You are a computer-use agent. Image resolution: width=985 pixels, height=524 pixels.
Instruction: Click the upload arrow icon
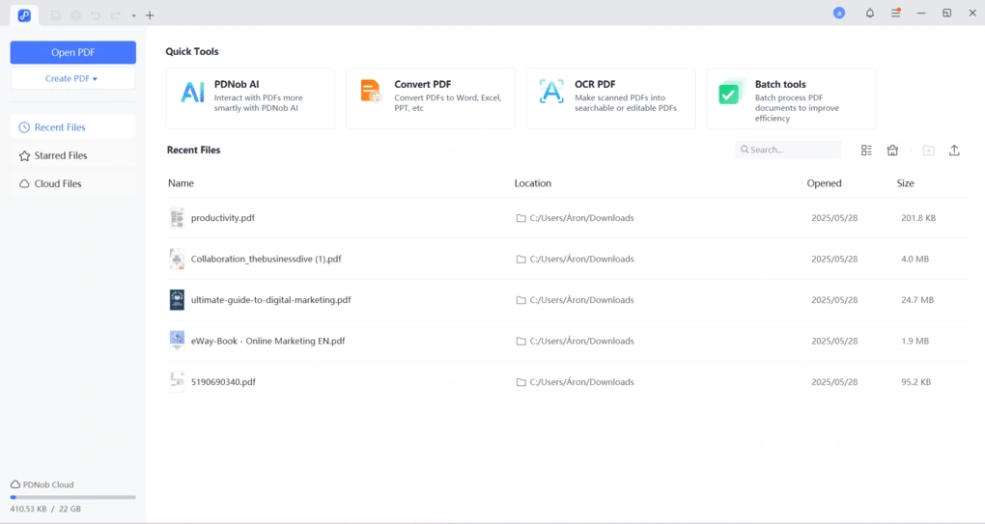tap(954, 150)
